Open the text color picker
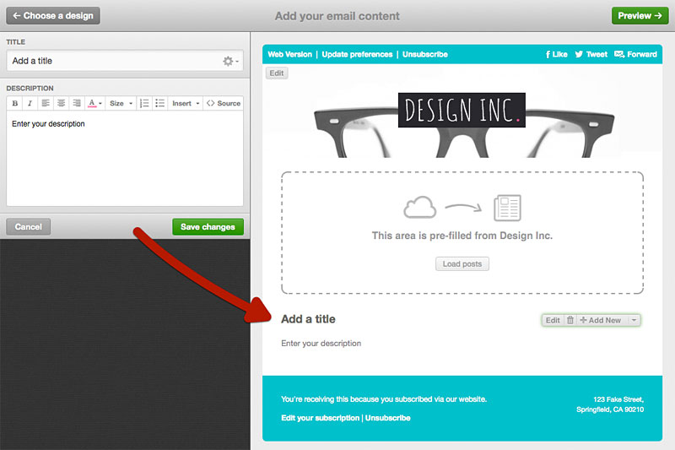The height and width of the screenshot is (450, 675). coord(94,103)
